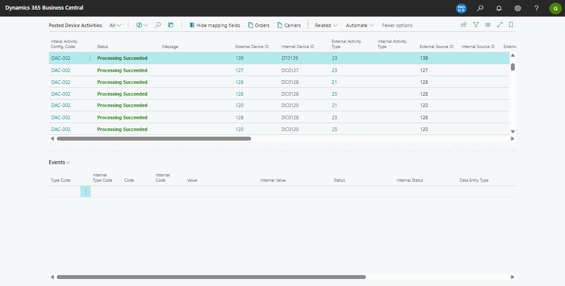Click the top list's left scroll arrow

pos(52,138)
